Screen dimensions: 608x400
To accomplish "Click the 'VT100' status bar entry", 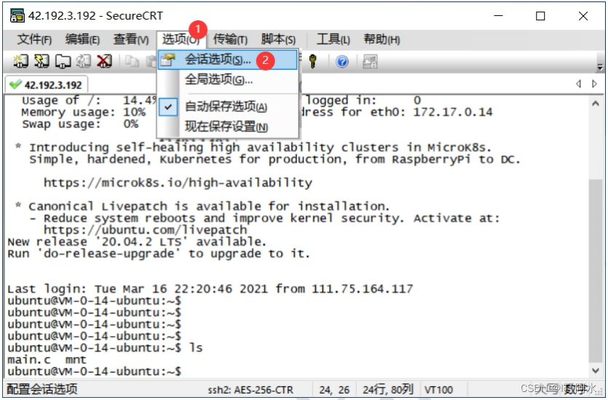I will coord(439,390).
